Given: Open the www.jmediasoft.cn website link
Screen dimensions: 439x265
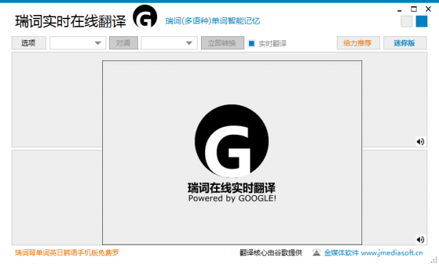Looking at the screenshot, I should pyautogui.click(x=392, y=253).
